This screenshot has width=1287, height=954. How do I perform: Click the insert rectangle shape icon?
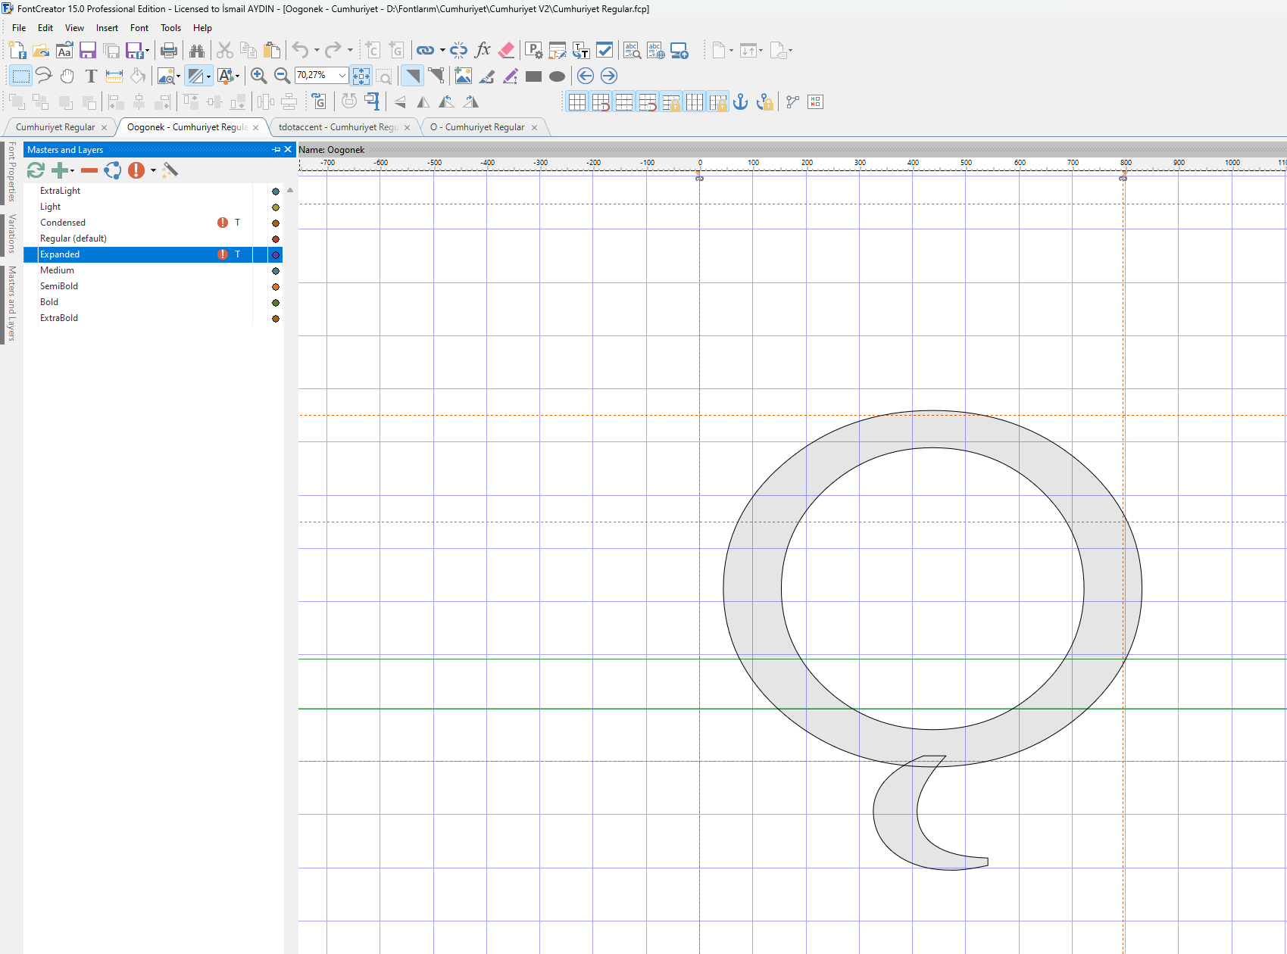533,76
